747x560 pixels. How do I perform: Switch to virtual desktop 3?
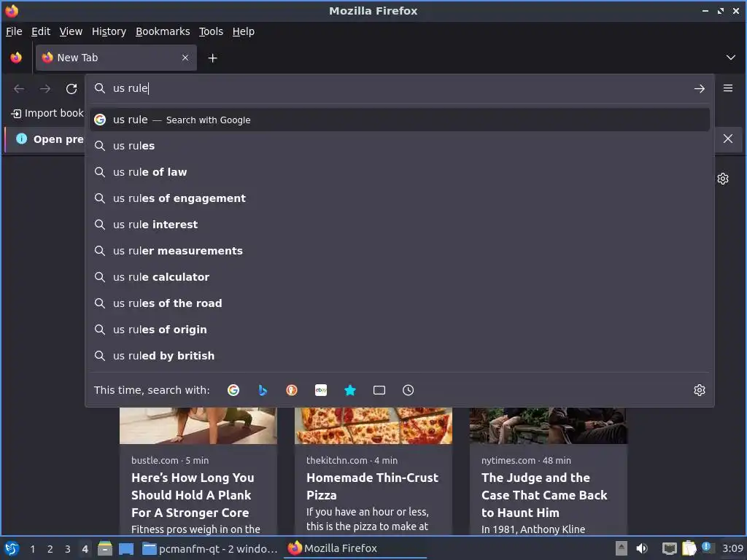point(68,549)
